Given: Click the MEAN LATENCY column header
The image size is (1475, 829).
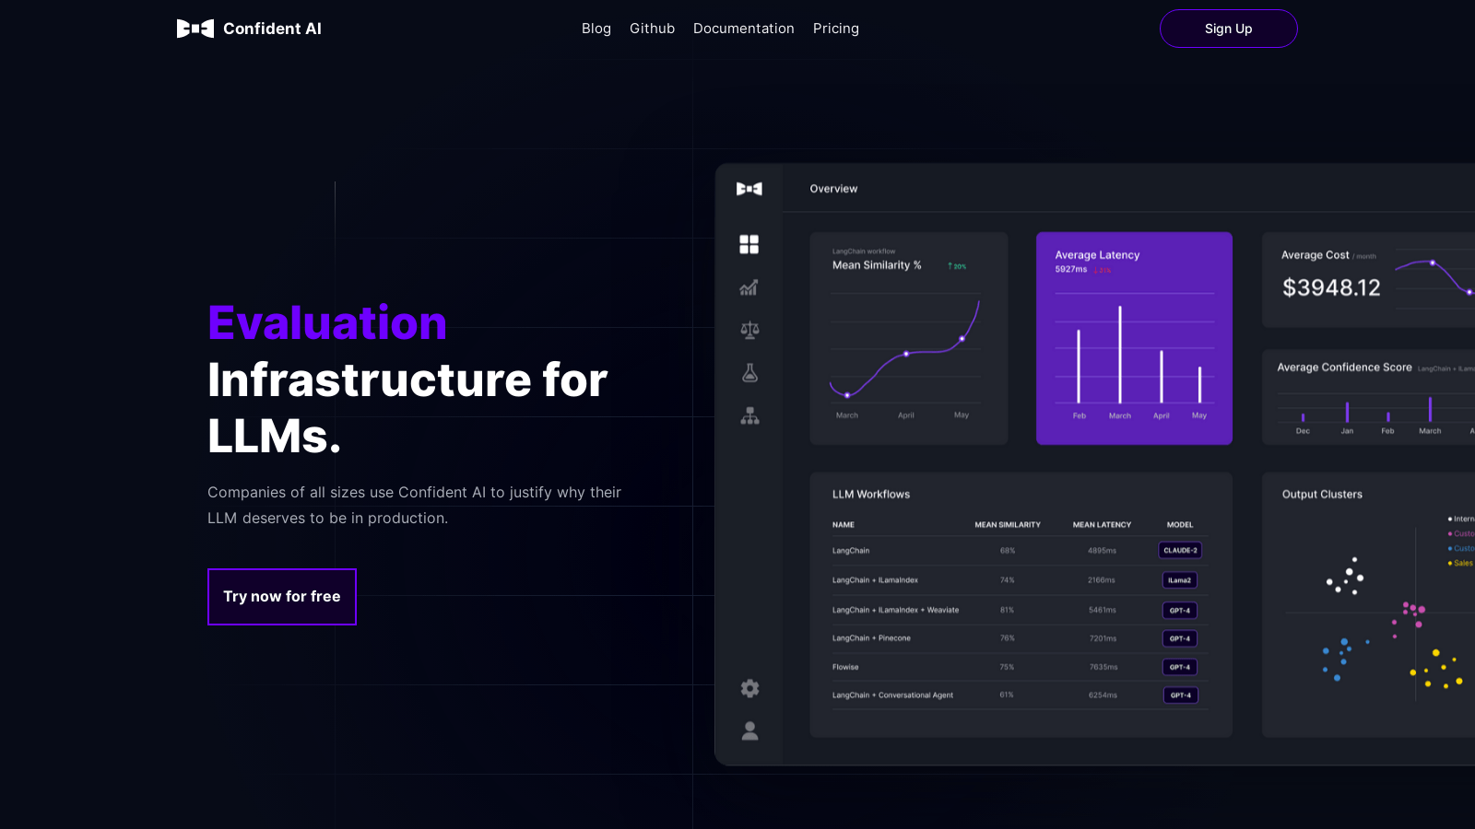Looking at the screenshot, I should [1102, 525].
